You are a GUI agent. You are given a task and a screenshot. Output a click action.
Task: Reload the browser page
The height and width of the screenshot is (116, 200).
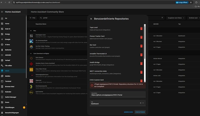click(x=9, y=2)
